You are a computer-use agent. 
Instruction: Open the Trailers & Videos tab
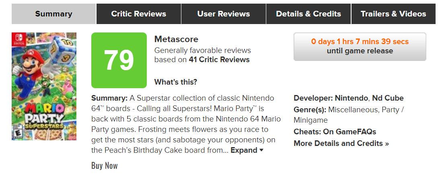393,14
